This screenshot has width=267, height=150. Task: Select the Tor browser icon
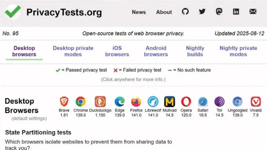click(x=219, y=102)
